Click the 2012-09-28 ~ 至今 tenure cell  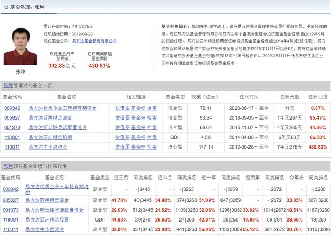tap(249, 147)
